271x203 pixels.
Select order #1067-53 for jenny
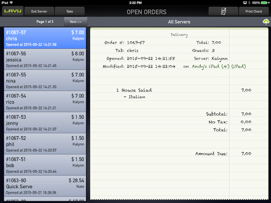click(x=45, y=123)
